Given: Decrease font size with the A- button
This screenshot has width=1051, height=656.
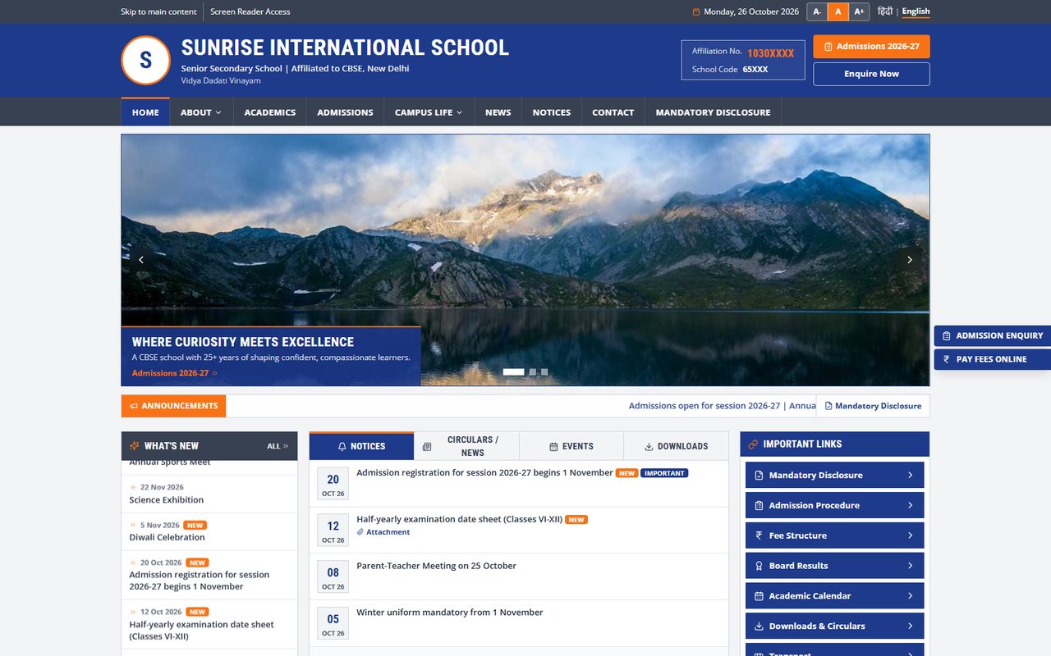Looking at the screenshot, I should pos(817,11).
